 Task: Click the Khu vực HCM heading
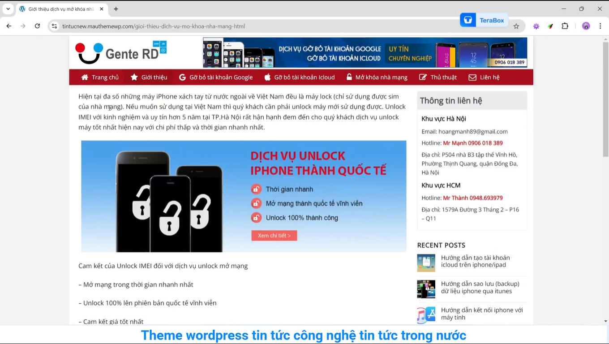[x=441, y=185]
